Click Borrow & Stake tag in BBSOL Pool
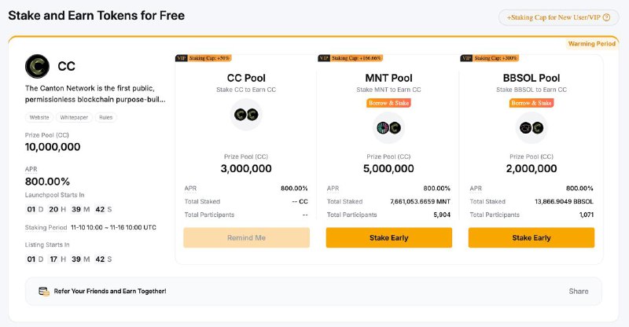Image resolution: width=629 pixels, height=327 pixels. 532,103
